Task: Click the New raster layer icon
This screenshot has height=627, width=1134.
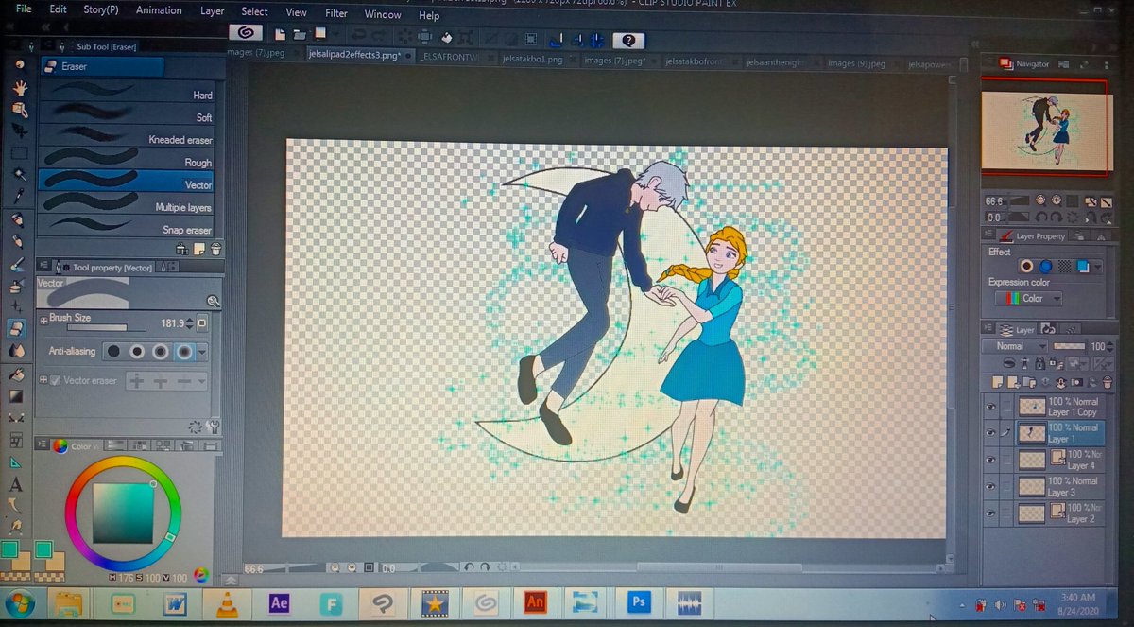Action: [997, 382]
